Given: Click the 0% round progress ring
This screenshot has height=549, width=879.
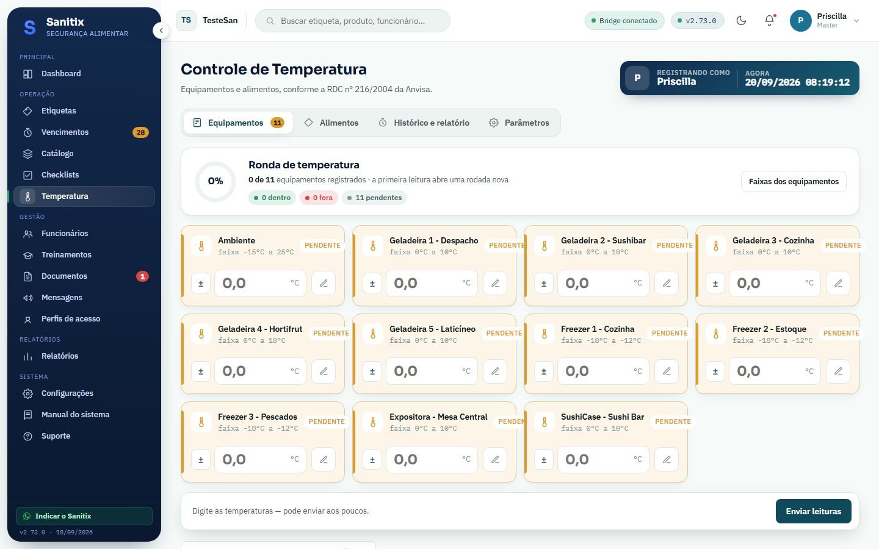Looking at the screenshot, I should tap(215, 181).
